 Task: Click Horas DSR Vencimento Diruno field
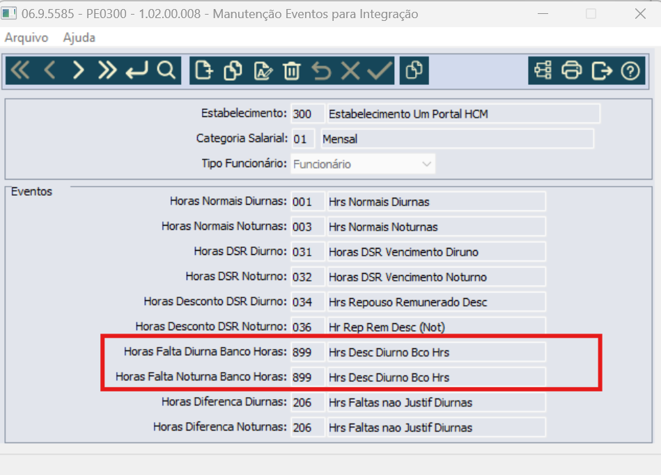437,252
